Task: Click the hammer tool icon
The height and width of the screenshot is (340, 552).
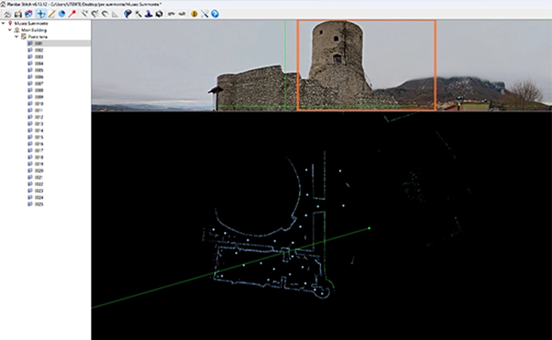Action: tap(138, 14)
